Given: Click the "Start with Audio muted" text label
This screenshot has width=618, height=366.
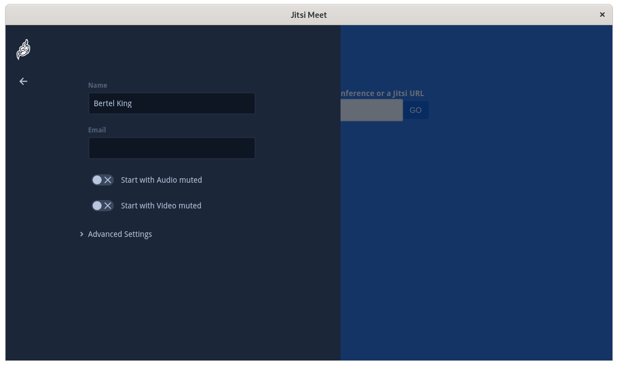Looking at the screenshot, I should pos(161,180).
